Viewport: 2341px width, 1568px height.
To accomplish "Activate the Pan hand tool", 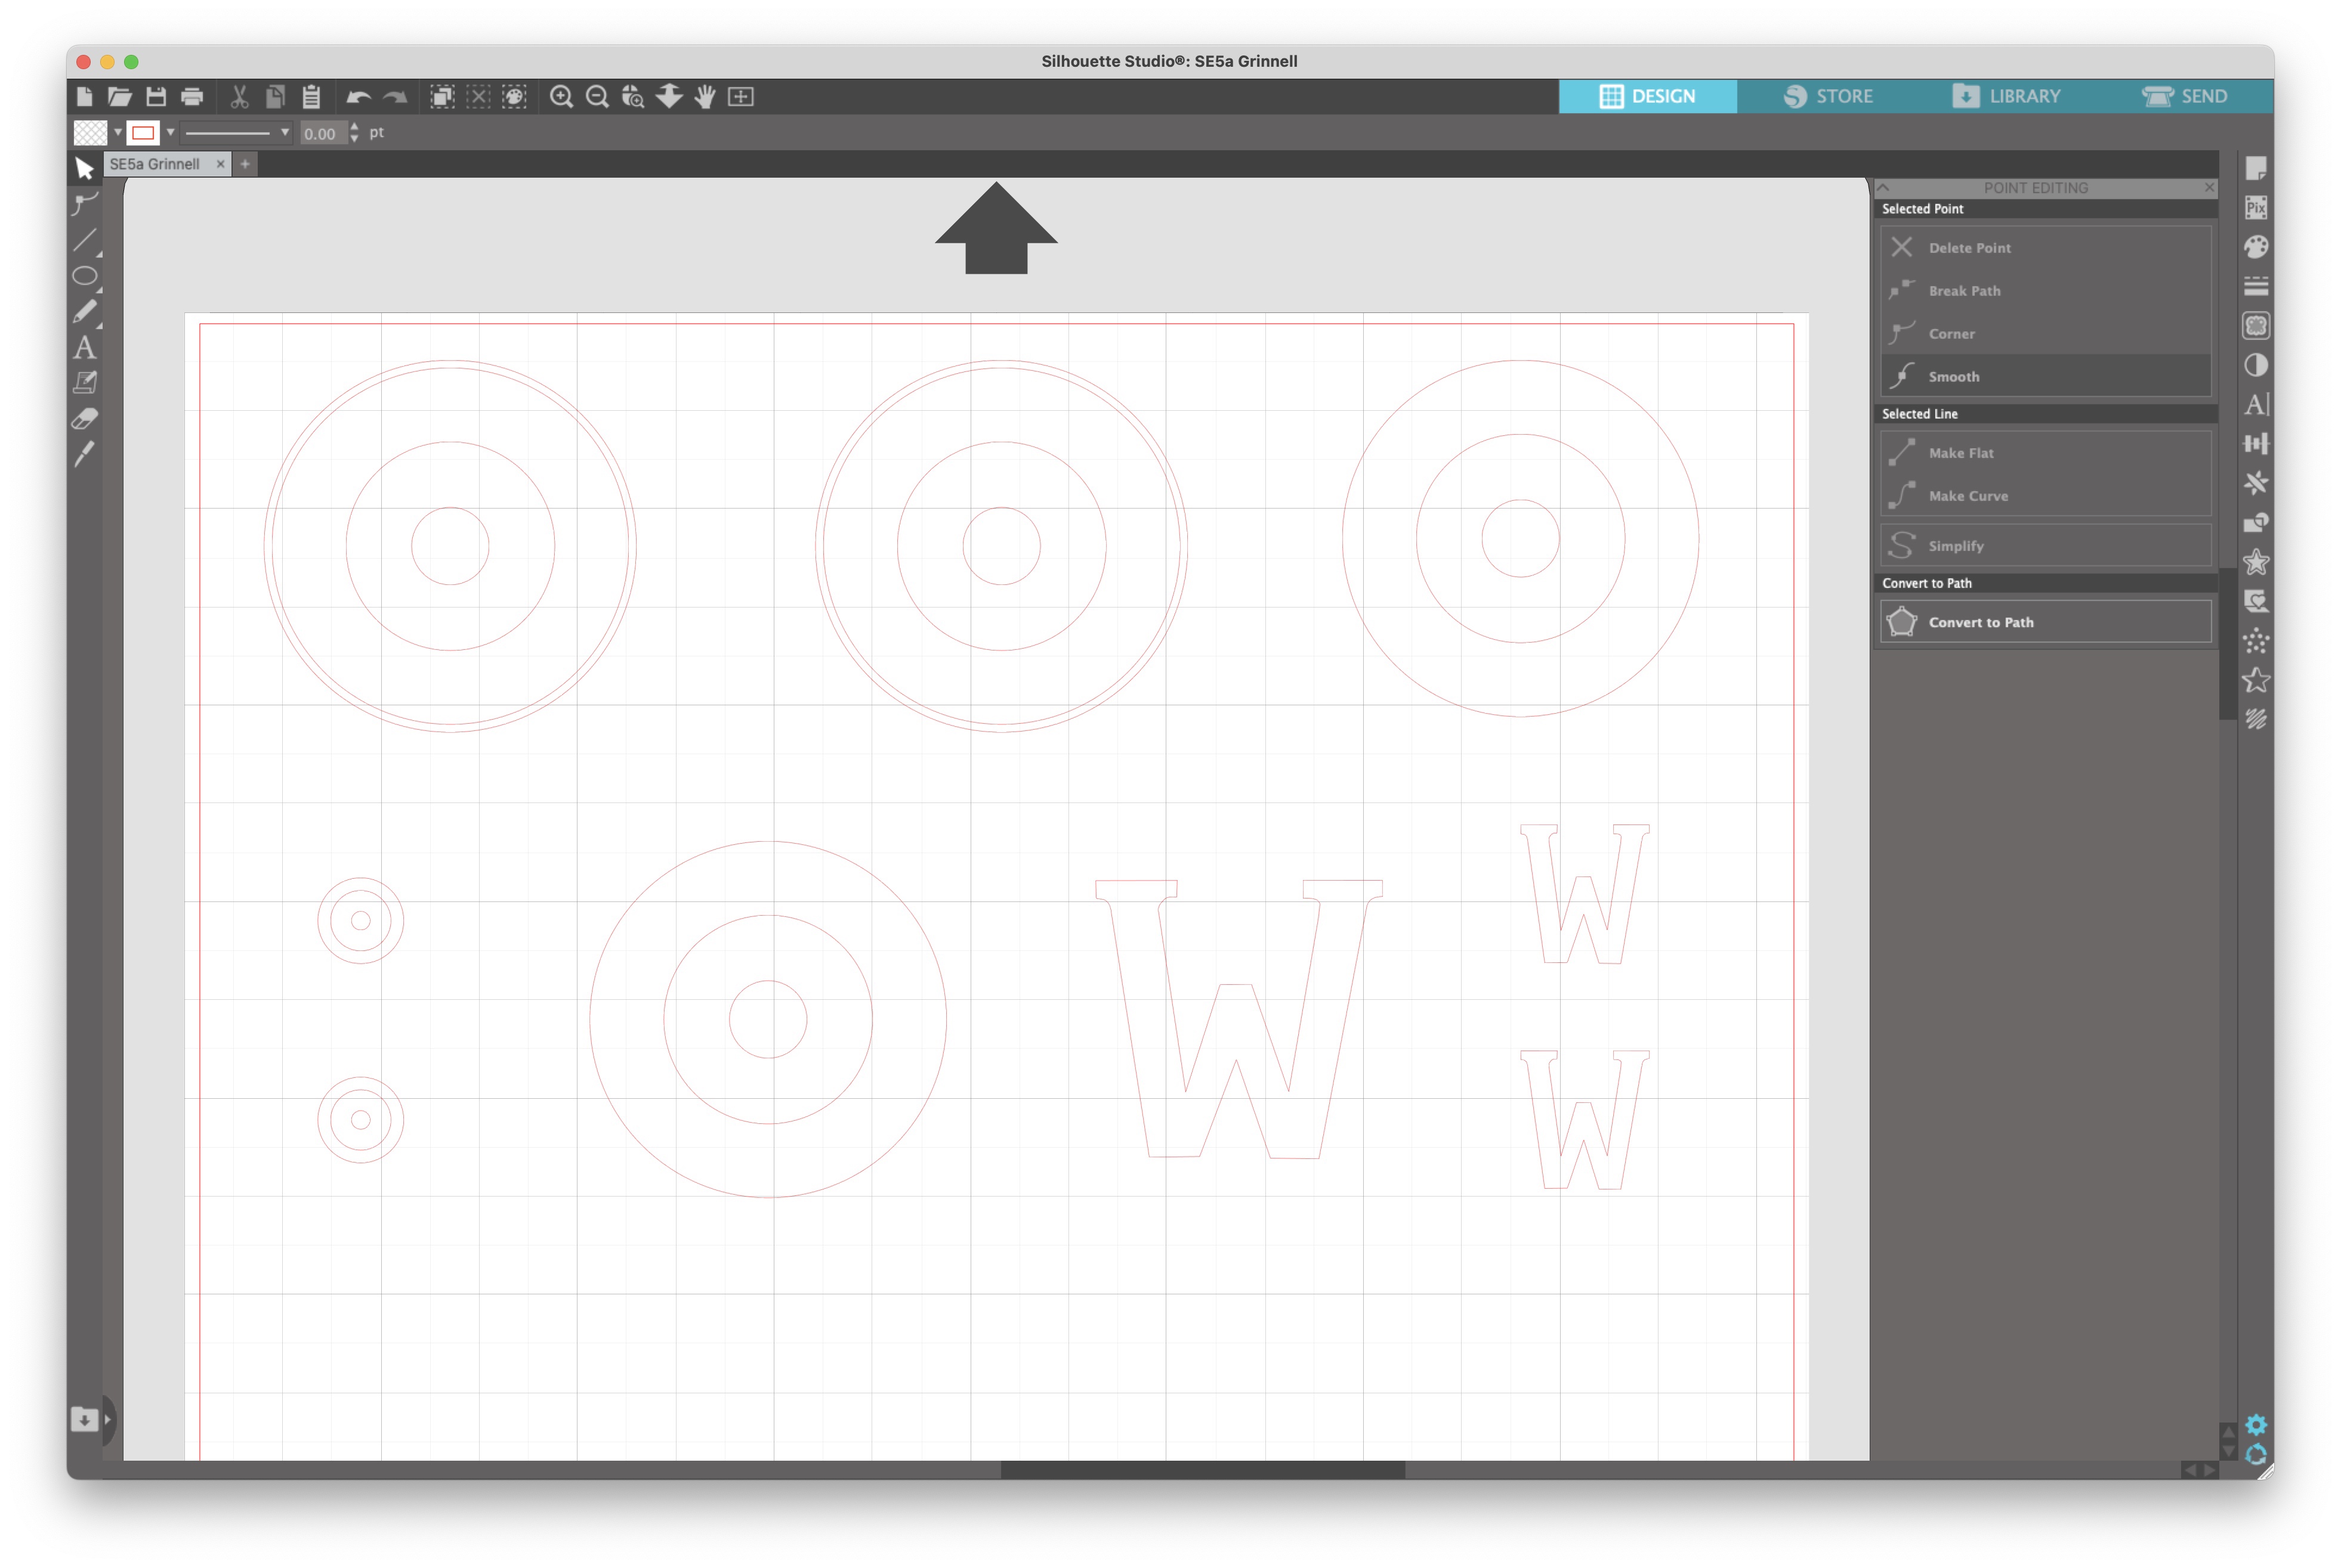I will (x=705, y=97).
